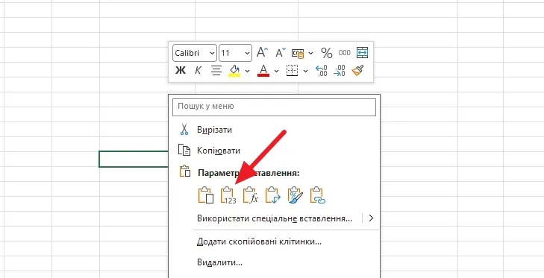544x278 pixels.
Task: Select the format painter brush
Action: point(357,71)
